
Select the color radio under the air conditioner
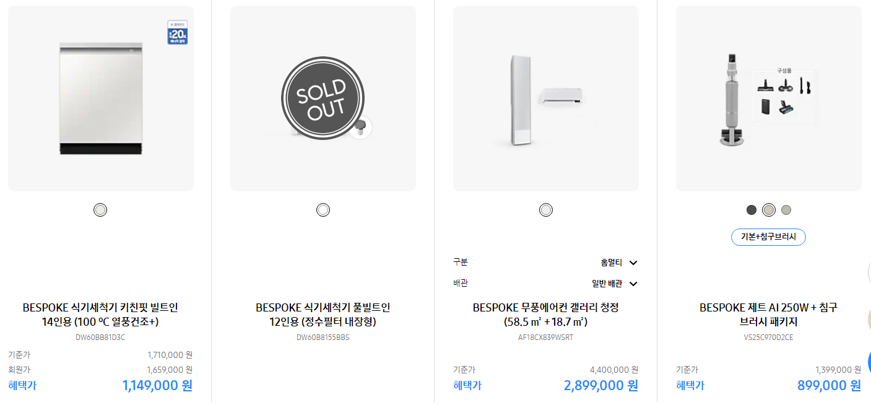pyautogui.click(x=545, y=209)
